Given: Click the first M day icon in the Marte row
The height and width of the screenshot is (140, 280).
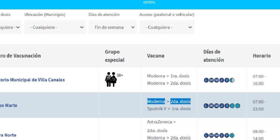Looking at the screenshot, I should [x=211, y=106].
